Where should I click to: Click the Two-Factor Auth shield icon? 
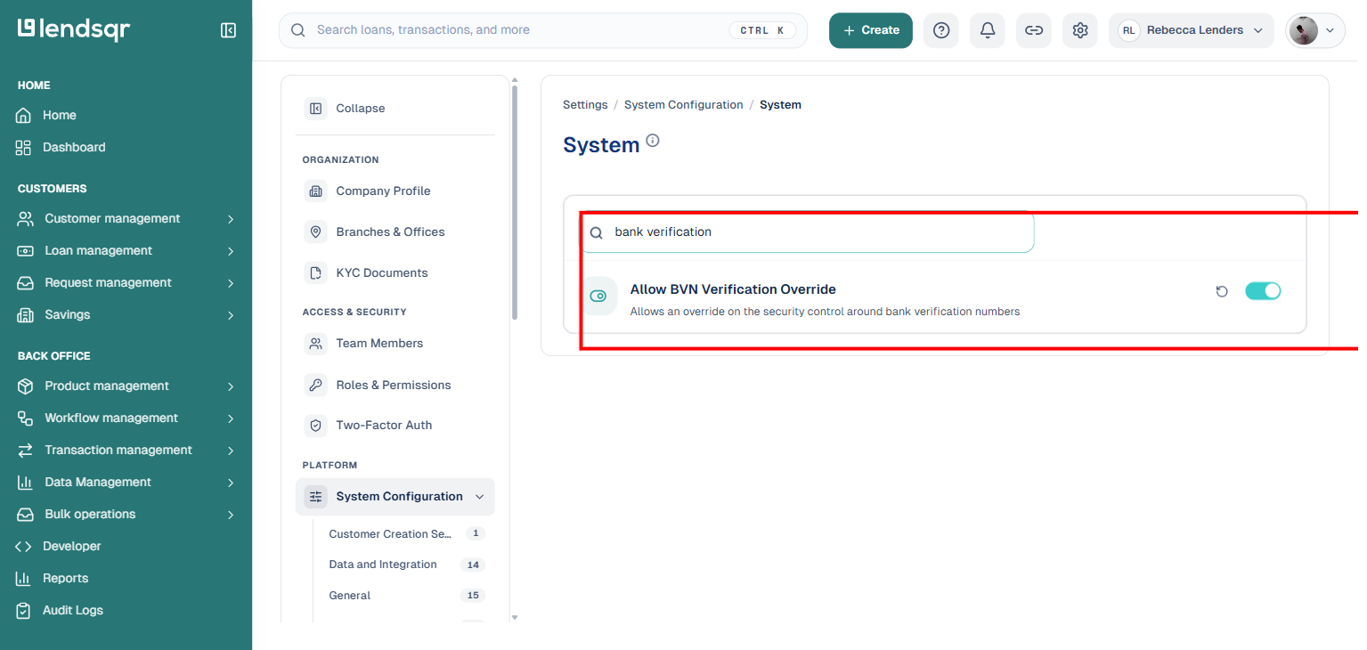pyautogui.click(x=315, y=426)
